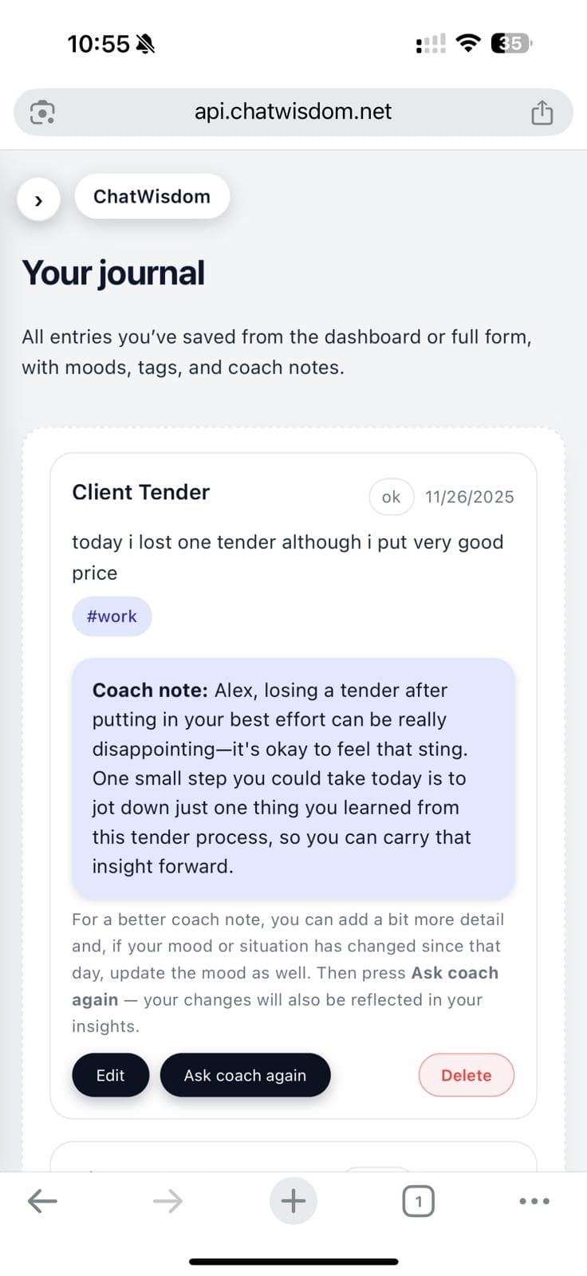Open the browser three-dots menu
Viewport: 587px width, 1276px height.
click(x=534, y=1201)
